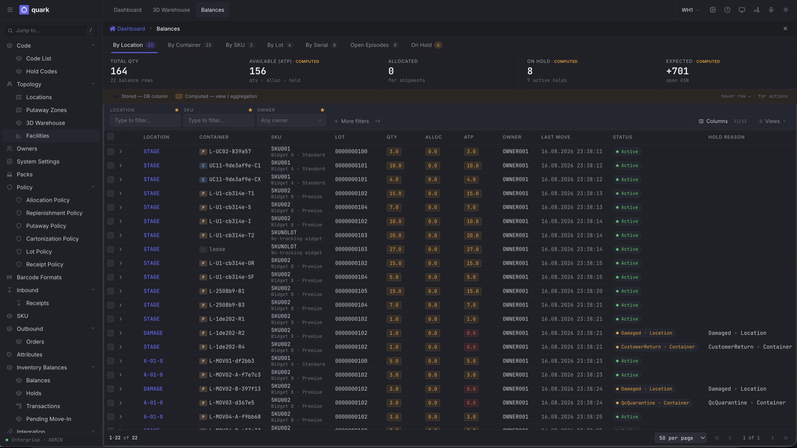797x448 pixels.
Task: Collapse the Code section in sidebar
Action: tap(93, 46)
